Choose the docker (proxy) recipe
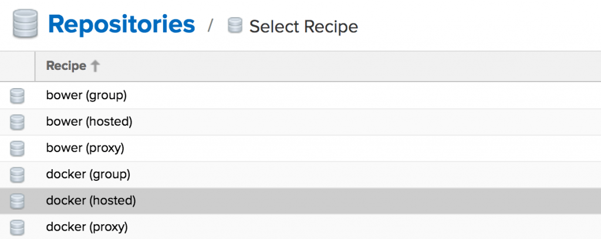 click(87, 227)
